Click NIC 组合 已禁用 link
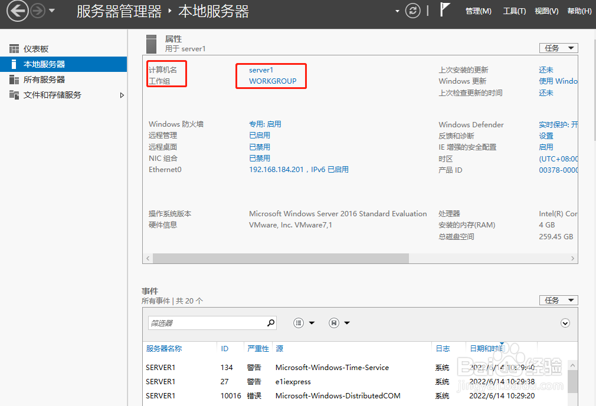The image size is (596, 406). tap(260, 159)
